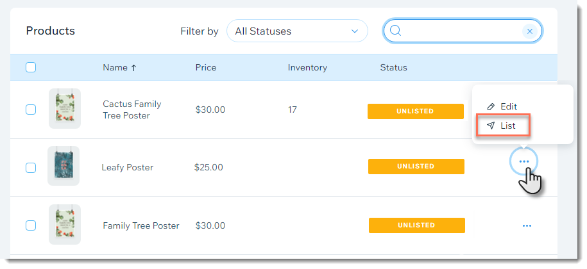Open the Leafy Poster thumbnail
This screenshot has width=587, height=269.
[64, 166]
